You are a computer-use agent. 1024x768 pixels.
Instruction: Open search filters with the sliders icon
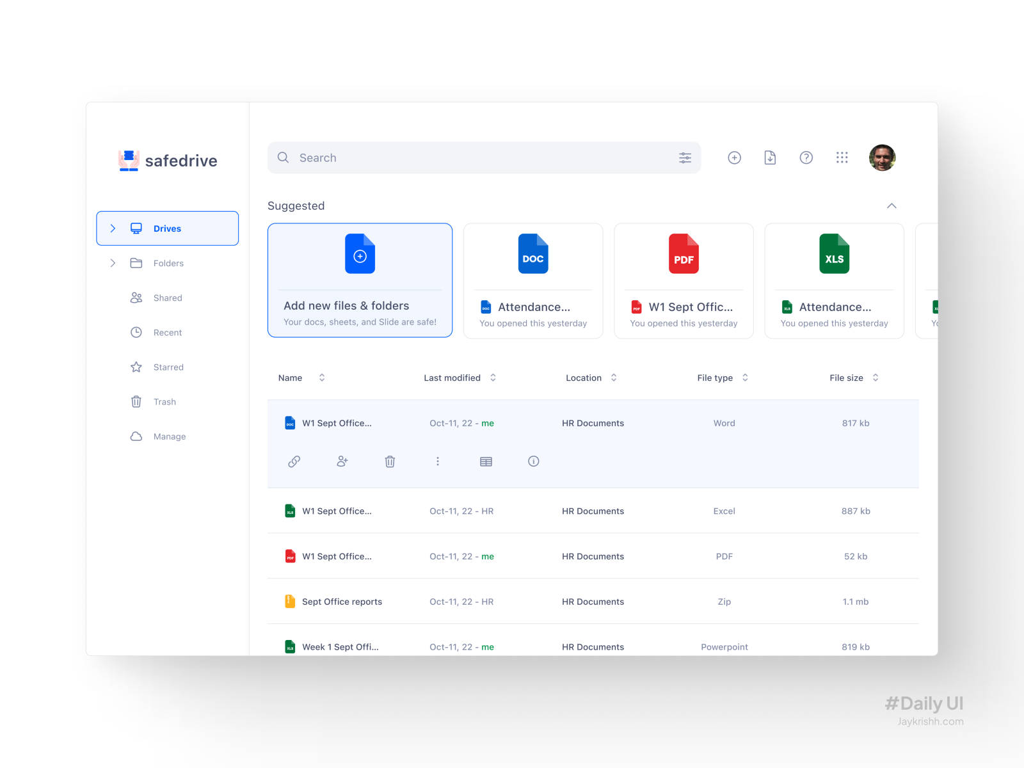(685, 157)
